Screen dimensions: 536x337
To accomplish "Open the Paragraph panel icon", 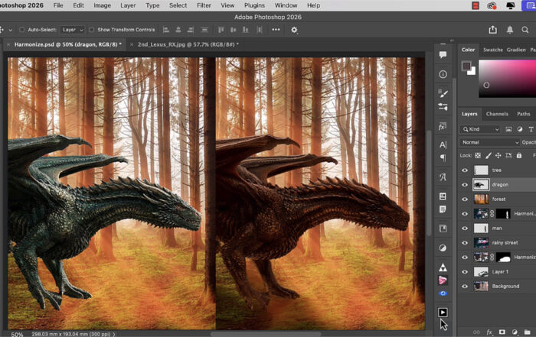I will (x=443, y=158).
